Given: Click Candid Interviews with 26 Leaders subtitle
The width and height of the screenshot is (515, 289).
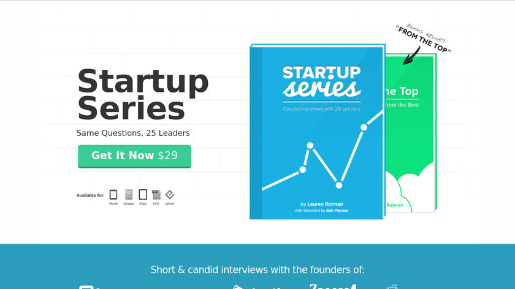Looking at the screenshot, I should click(321, 109).
